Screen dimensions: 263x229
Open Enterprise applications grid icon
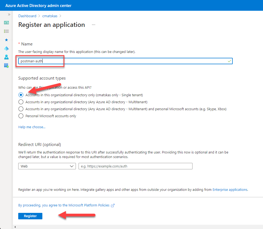[x=6, y=65]
